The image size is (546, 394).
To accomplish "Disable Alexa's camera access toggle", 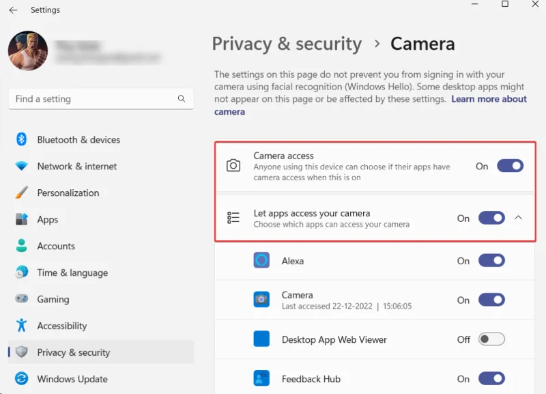I will click(492, 260).
